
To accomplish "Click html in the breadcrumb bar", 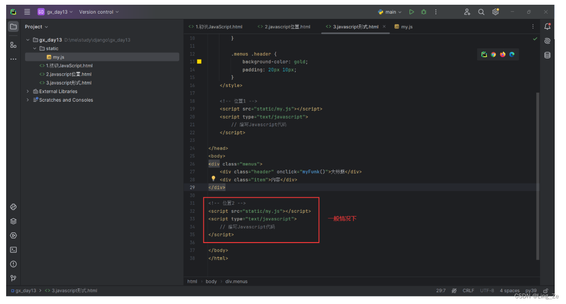I will click(x=192, y=282).
